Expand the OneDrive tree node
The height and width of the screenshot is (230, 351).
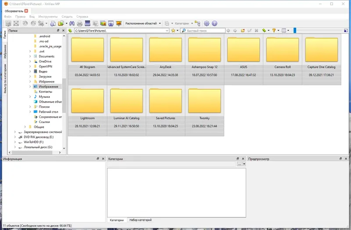tap(30, 61)
